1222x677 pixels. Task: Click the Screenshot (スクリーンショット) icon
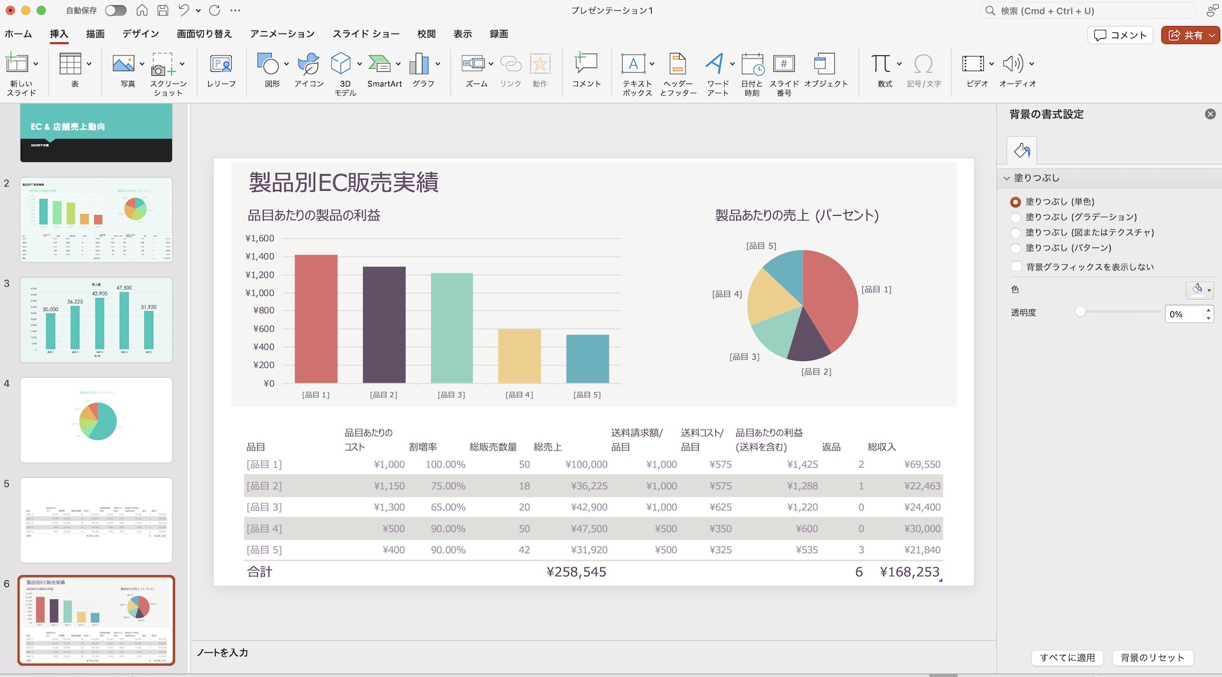163,64
